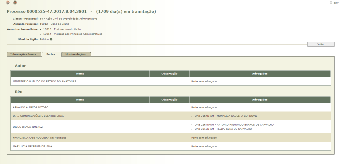Screen dimensions: 341x164
Task: Click the court coat of arms icon
Action: point(15,3)
